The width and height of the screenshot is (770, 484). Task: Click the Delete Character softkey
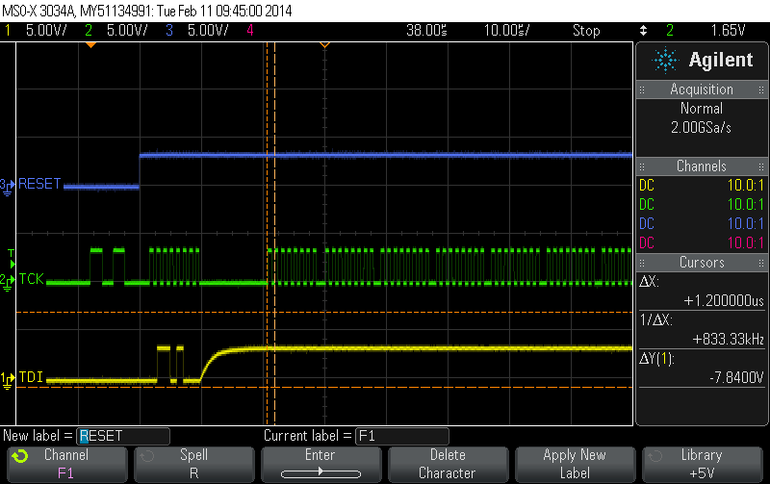448,465
